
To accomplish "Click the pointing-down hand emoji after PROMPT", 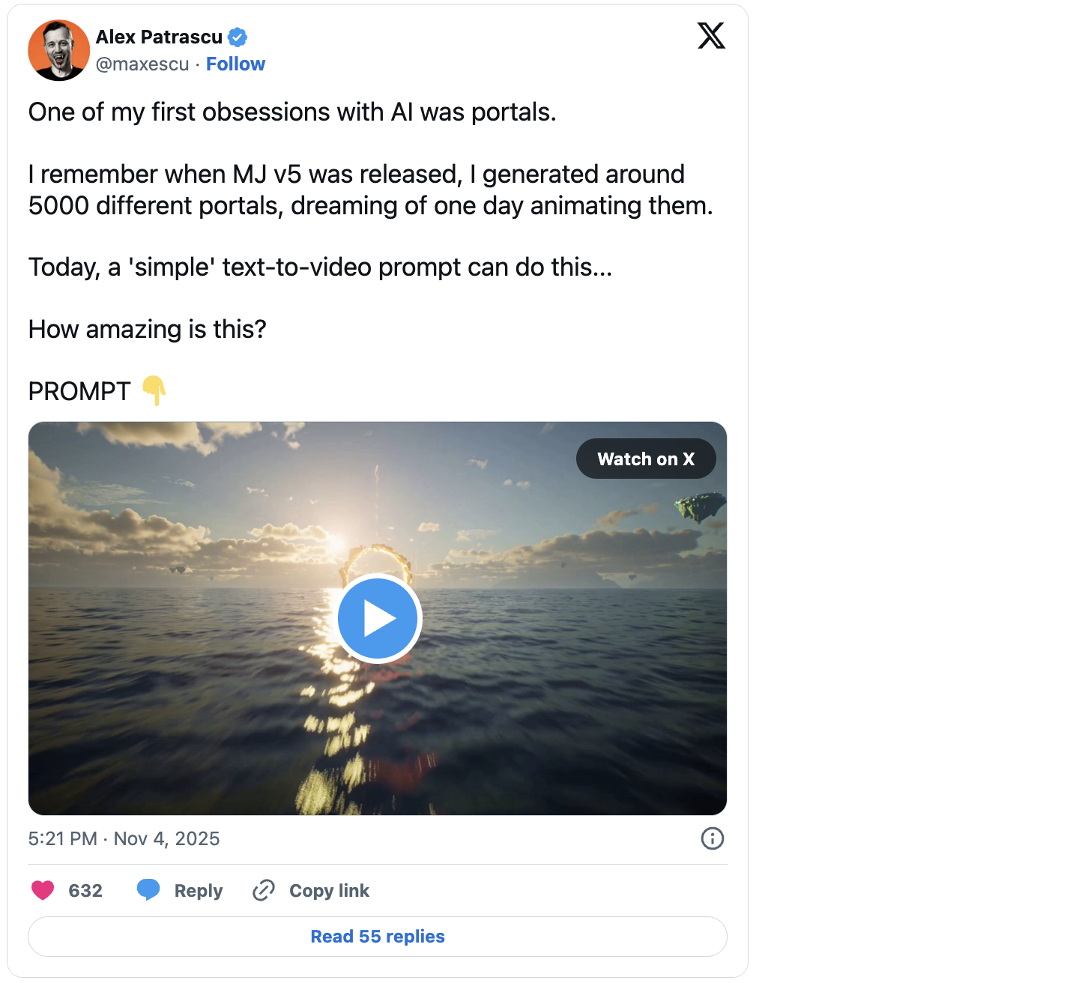I will [154, 390].
